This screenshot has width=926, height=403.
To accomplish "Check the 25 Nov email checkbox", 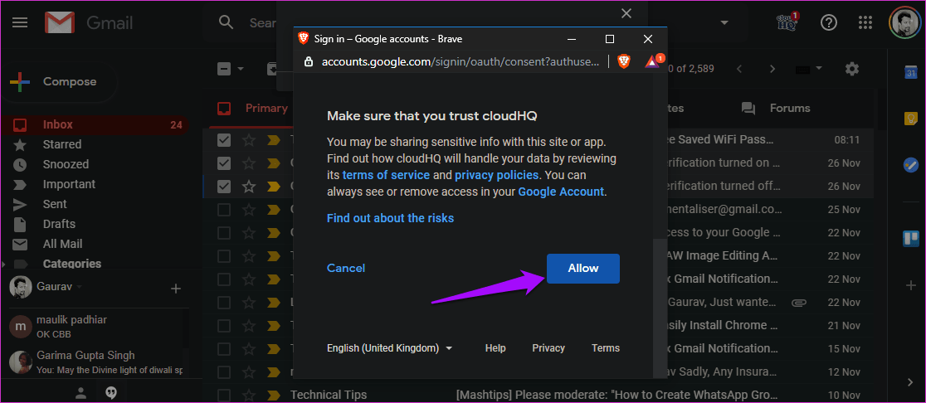I will (224, 210).
